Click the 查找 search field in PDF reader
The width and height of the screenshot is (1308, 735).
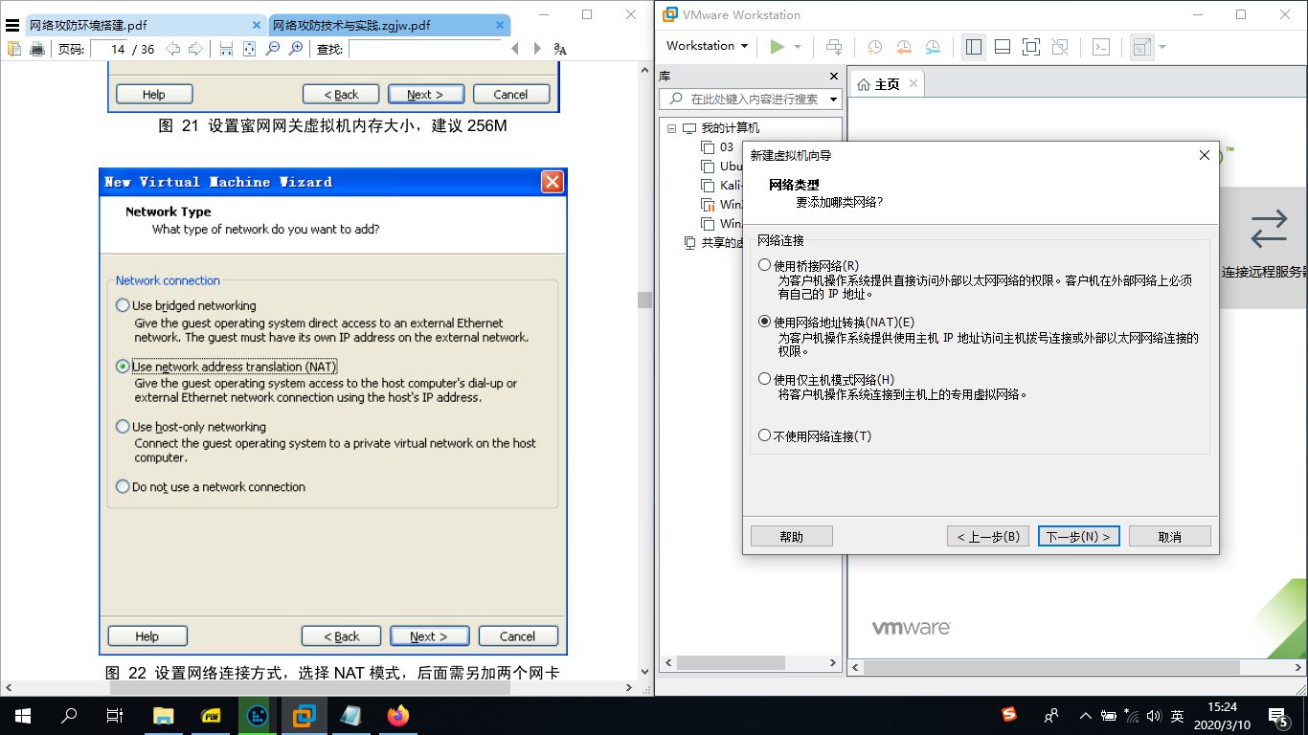[x=424, y=49]
